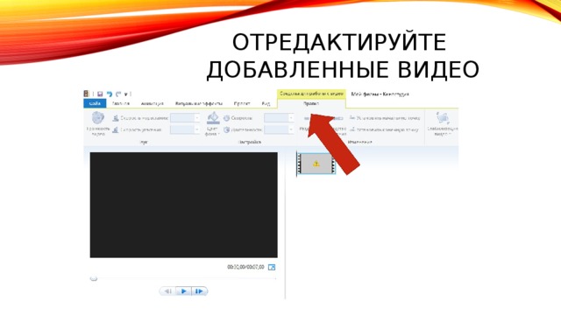
Task: Select the Правка tab
Action: (x=311, y=103)
